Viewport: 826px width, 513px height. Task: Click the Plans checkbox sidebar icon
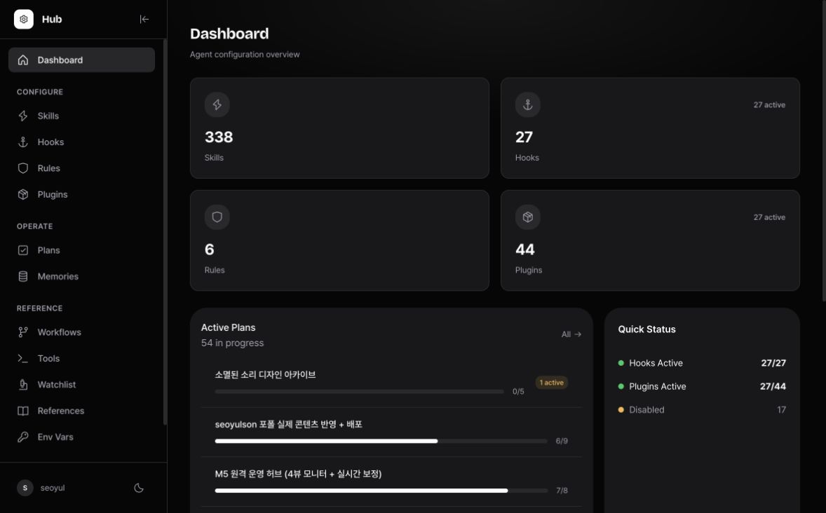pos(22,250)
